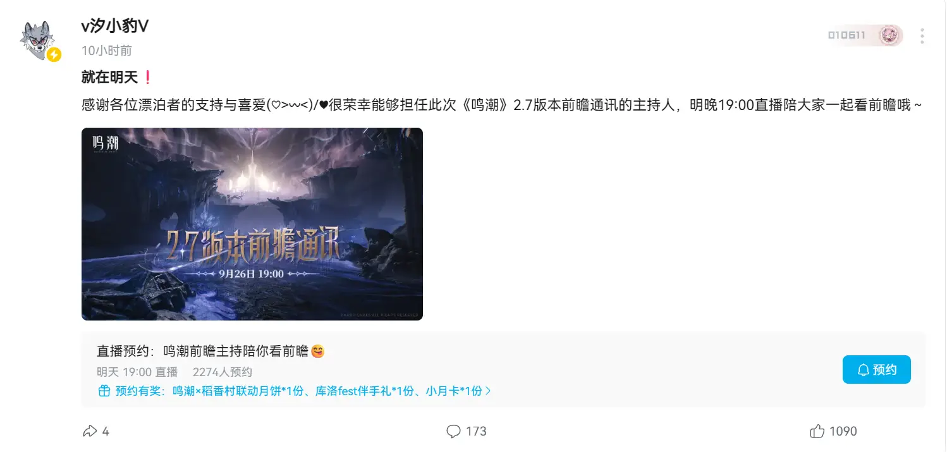This screenshot has width=947, height=452.
Task: Click the bell icon in 预约 button
Action: click(863, 370)
